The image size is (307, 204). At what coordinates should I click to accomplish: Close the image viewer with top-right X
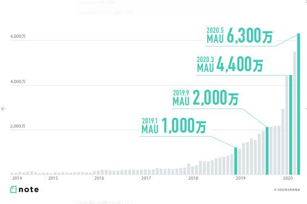[x=306, y=1]
